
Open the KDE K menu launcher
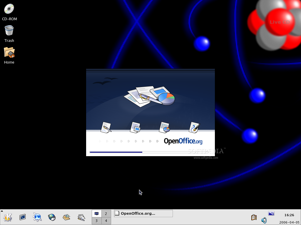click(x=8, y=217)
